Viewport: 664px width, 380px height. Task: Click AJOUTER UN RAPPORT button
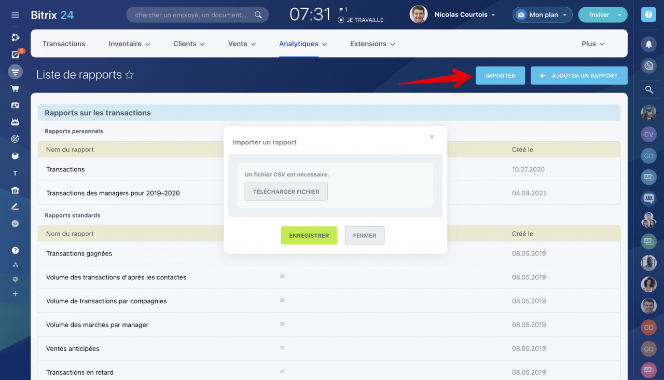click(x=579, y=75)
